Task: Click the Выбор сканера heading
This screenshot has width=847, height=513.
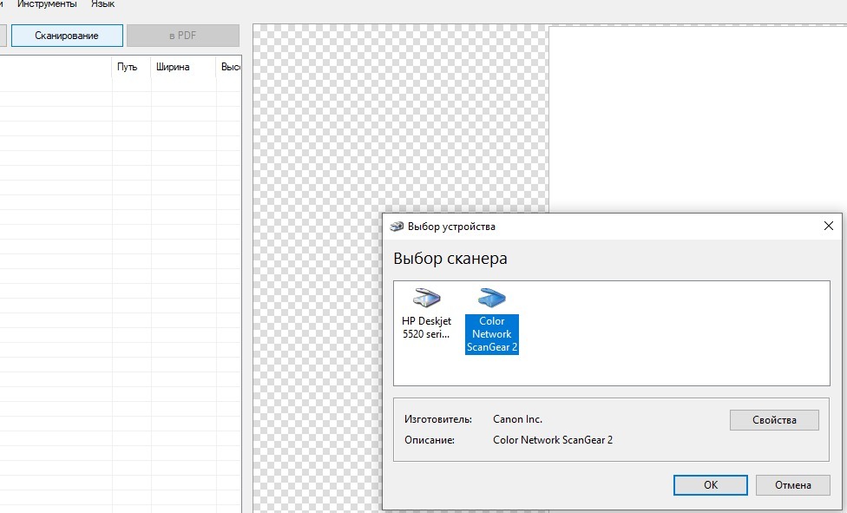Action: [450, 259]
